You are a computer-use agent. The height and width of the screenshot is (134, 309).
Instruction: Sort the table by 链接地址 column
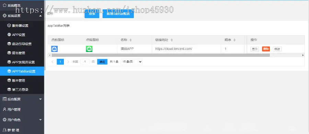[172, 40]
